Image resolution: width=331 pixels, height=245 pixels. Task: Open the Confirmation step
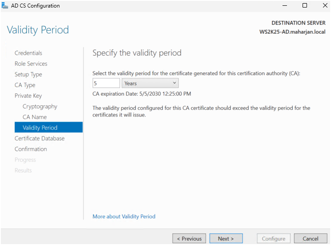pos(31,149)
